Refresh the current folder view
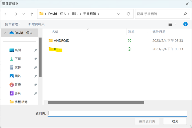 129,14
